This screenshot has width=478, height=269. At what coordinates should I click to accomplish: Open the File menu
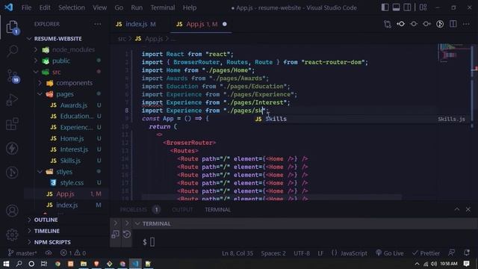click(x=26, y=7)
